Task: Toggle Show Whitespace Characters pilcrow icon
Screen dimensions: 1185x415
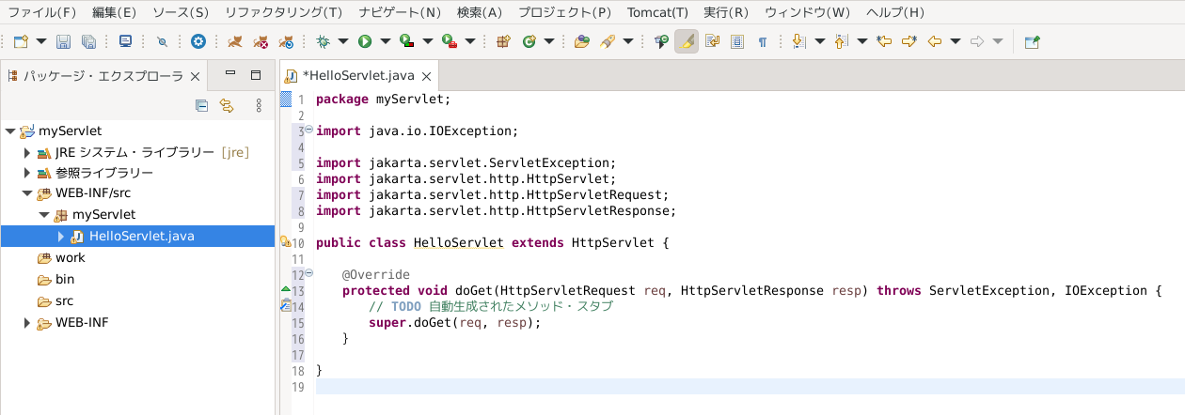Action: 763,41
